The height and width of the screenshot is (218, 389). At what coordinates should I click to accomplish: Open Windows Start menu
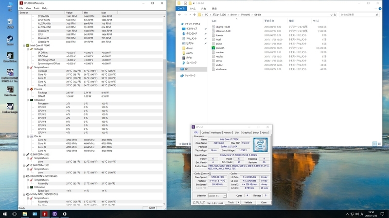[5, 214]
